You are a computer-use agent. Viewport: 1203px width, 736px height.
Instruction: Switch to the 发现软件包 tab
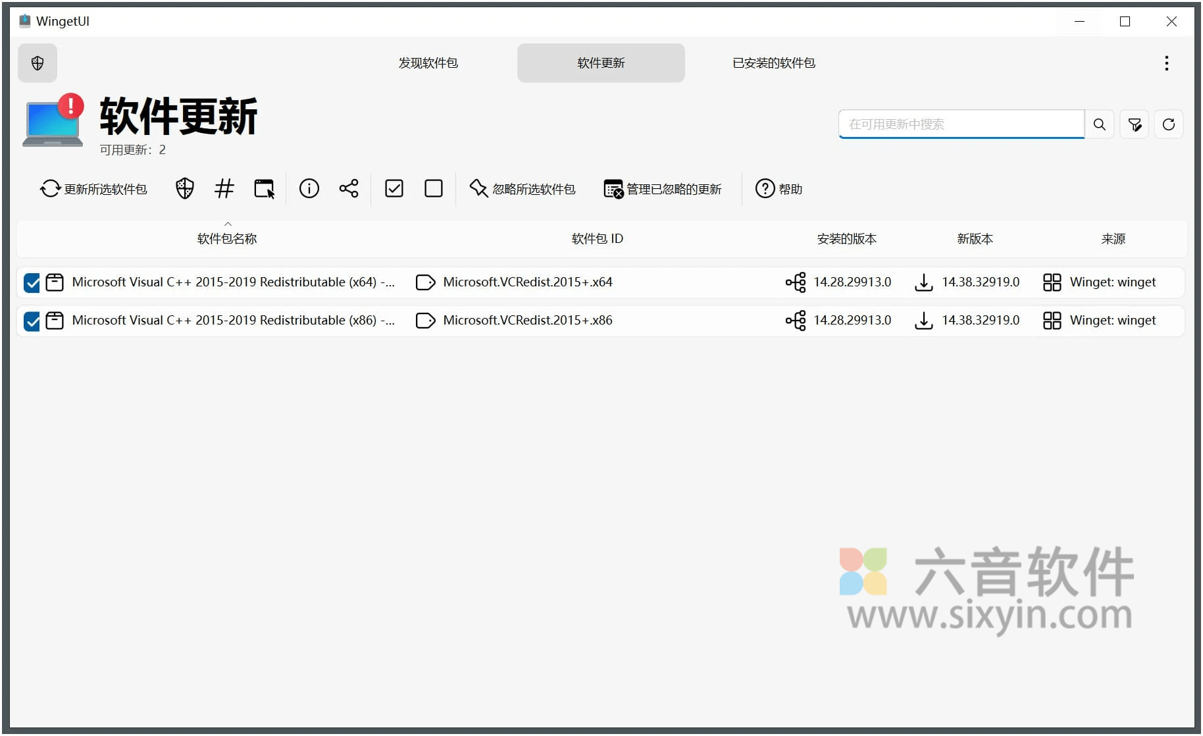[x=428, y=63]
